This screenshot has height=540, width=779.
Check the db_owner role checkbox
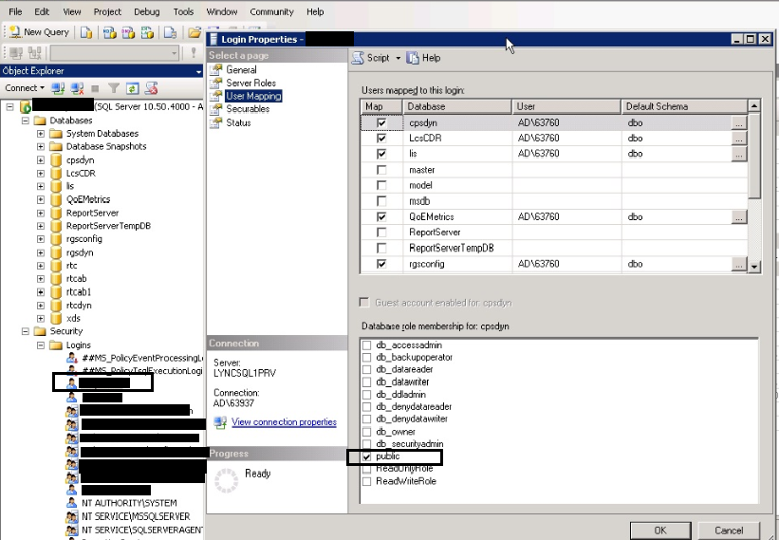pos(366,432)
